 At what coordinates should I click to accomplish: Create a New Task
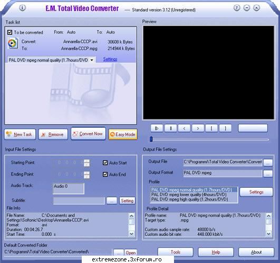pyautogui.click(x=20, y=134)
